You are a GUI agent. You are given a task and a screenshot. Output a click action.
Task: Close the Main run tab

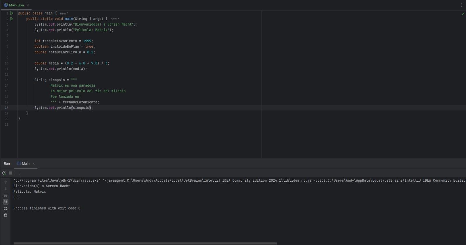click(x=33, y=164)
